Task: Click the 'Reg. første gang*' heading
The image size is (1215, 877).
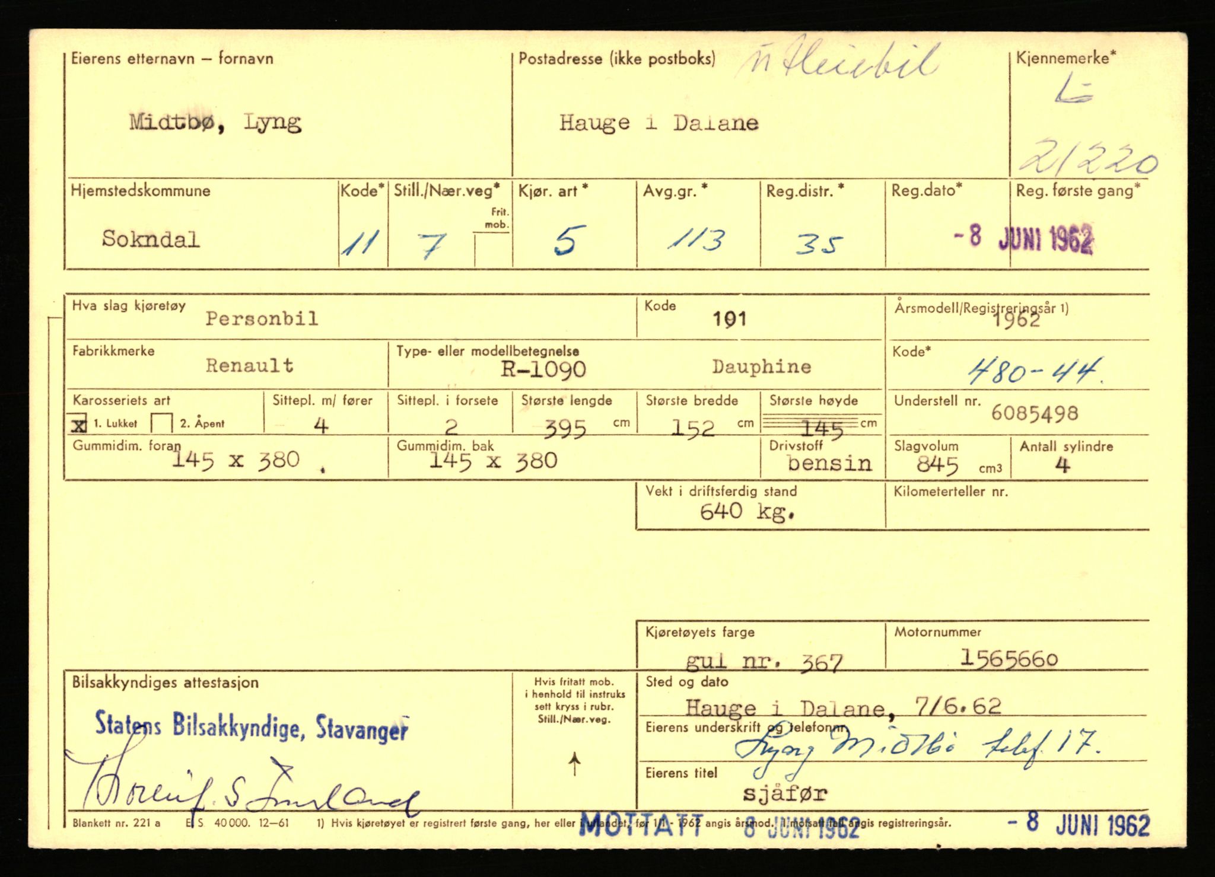Action: coord(1079,191)
